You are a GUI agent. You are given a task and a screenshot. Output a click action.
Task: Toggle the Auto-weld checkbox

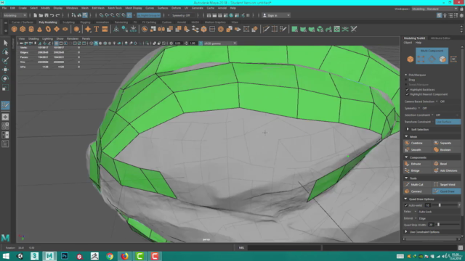click(x=406, y=205)
